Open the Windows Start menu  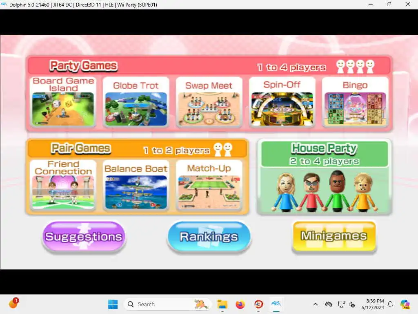tap(113, 304)
